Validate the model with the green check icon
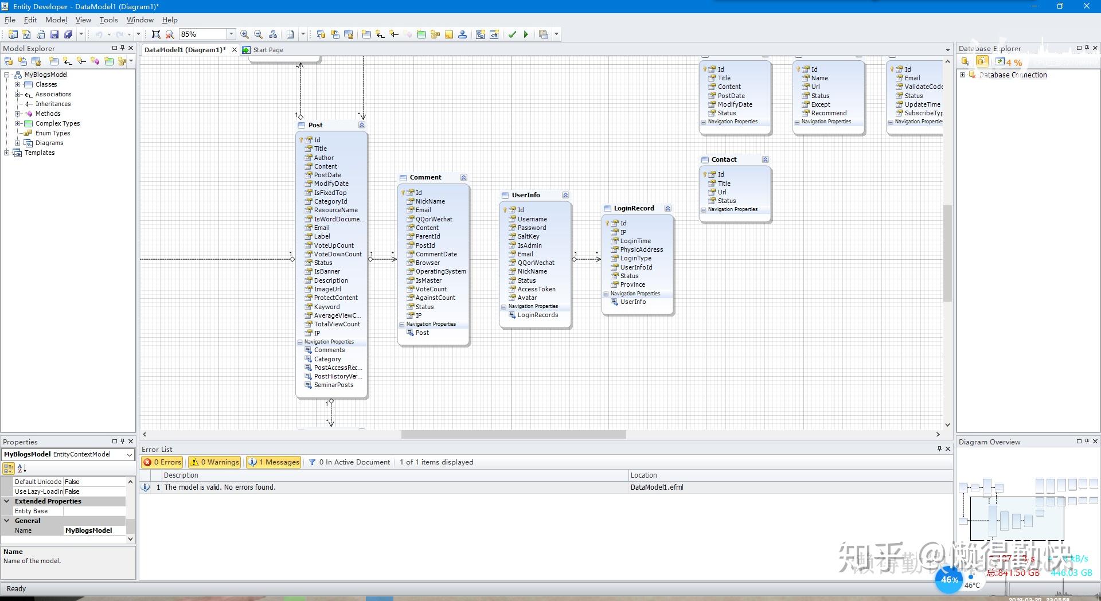Viewport: 1101px width, 601px height. pos(512,34)
